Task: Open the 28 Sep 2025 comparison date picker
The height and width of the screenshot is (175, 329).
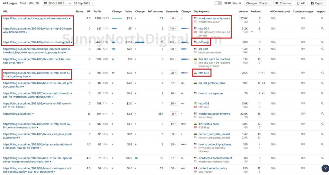Action: pyautogui.click(x=83, y=3)
